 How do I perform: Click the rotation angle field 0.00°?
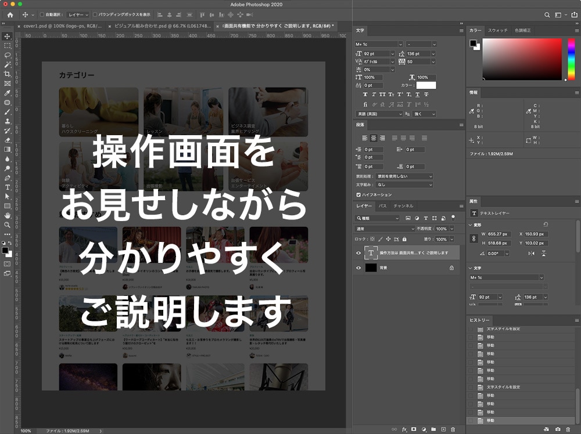496,254
